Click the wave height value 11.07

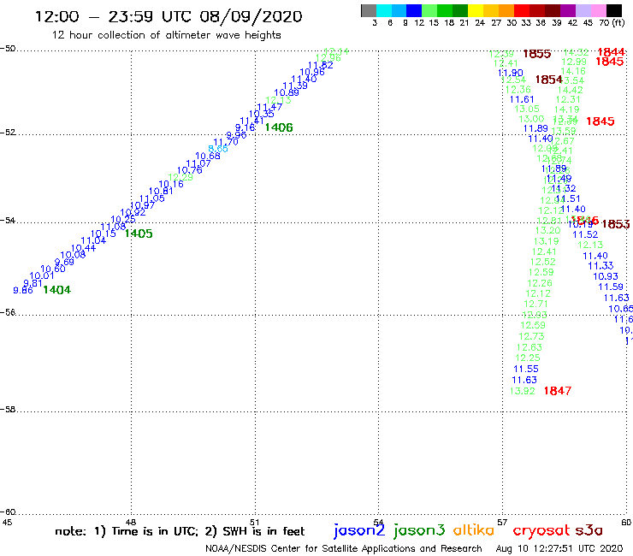point(198,163)
